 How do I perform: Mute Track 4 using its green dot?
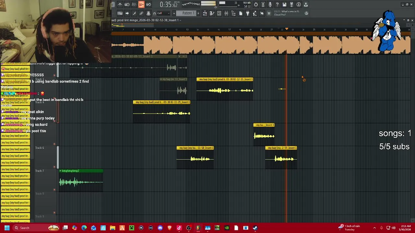tap(54, 121)
